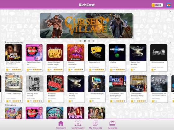Go to the My Projects icon
174x130 pixels.
click(x=95, y=123)
